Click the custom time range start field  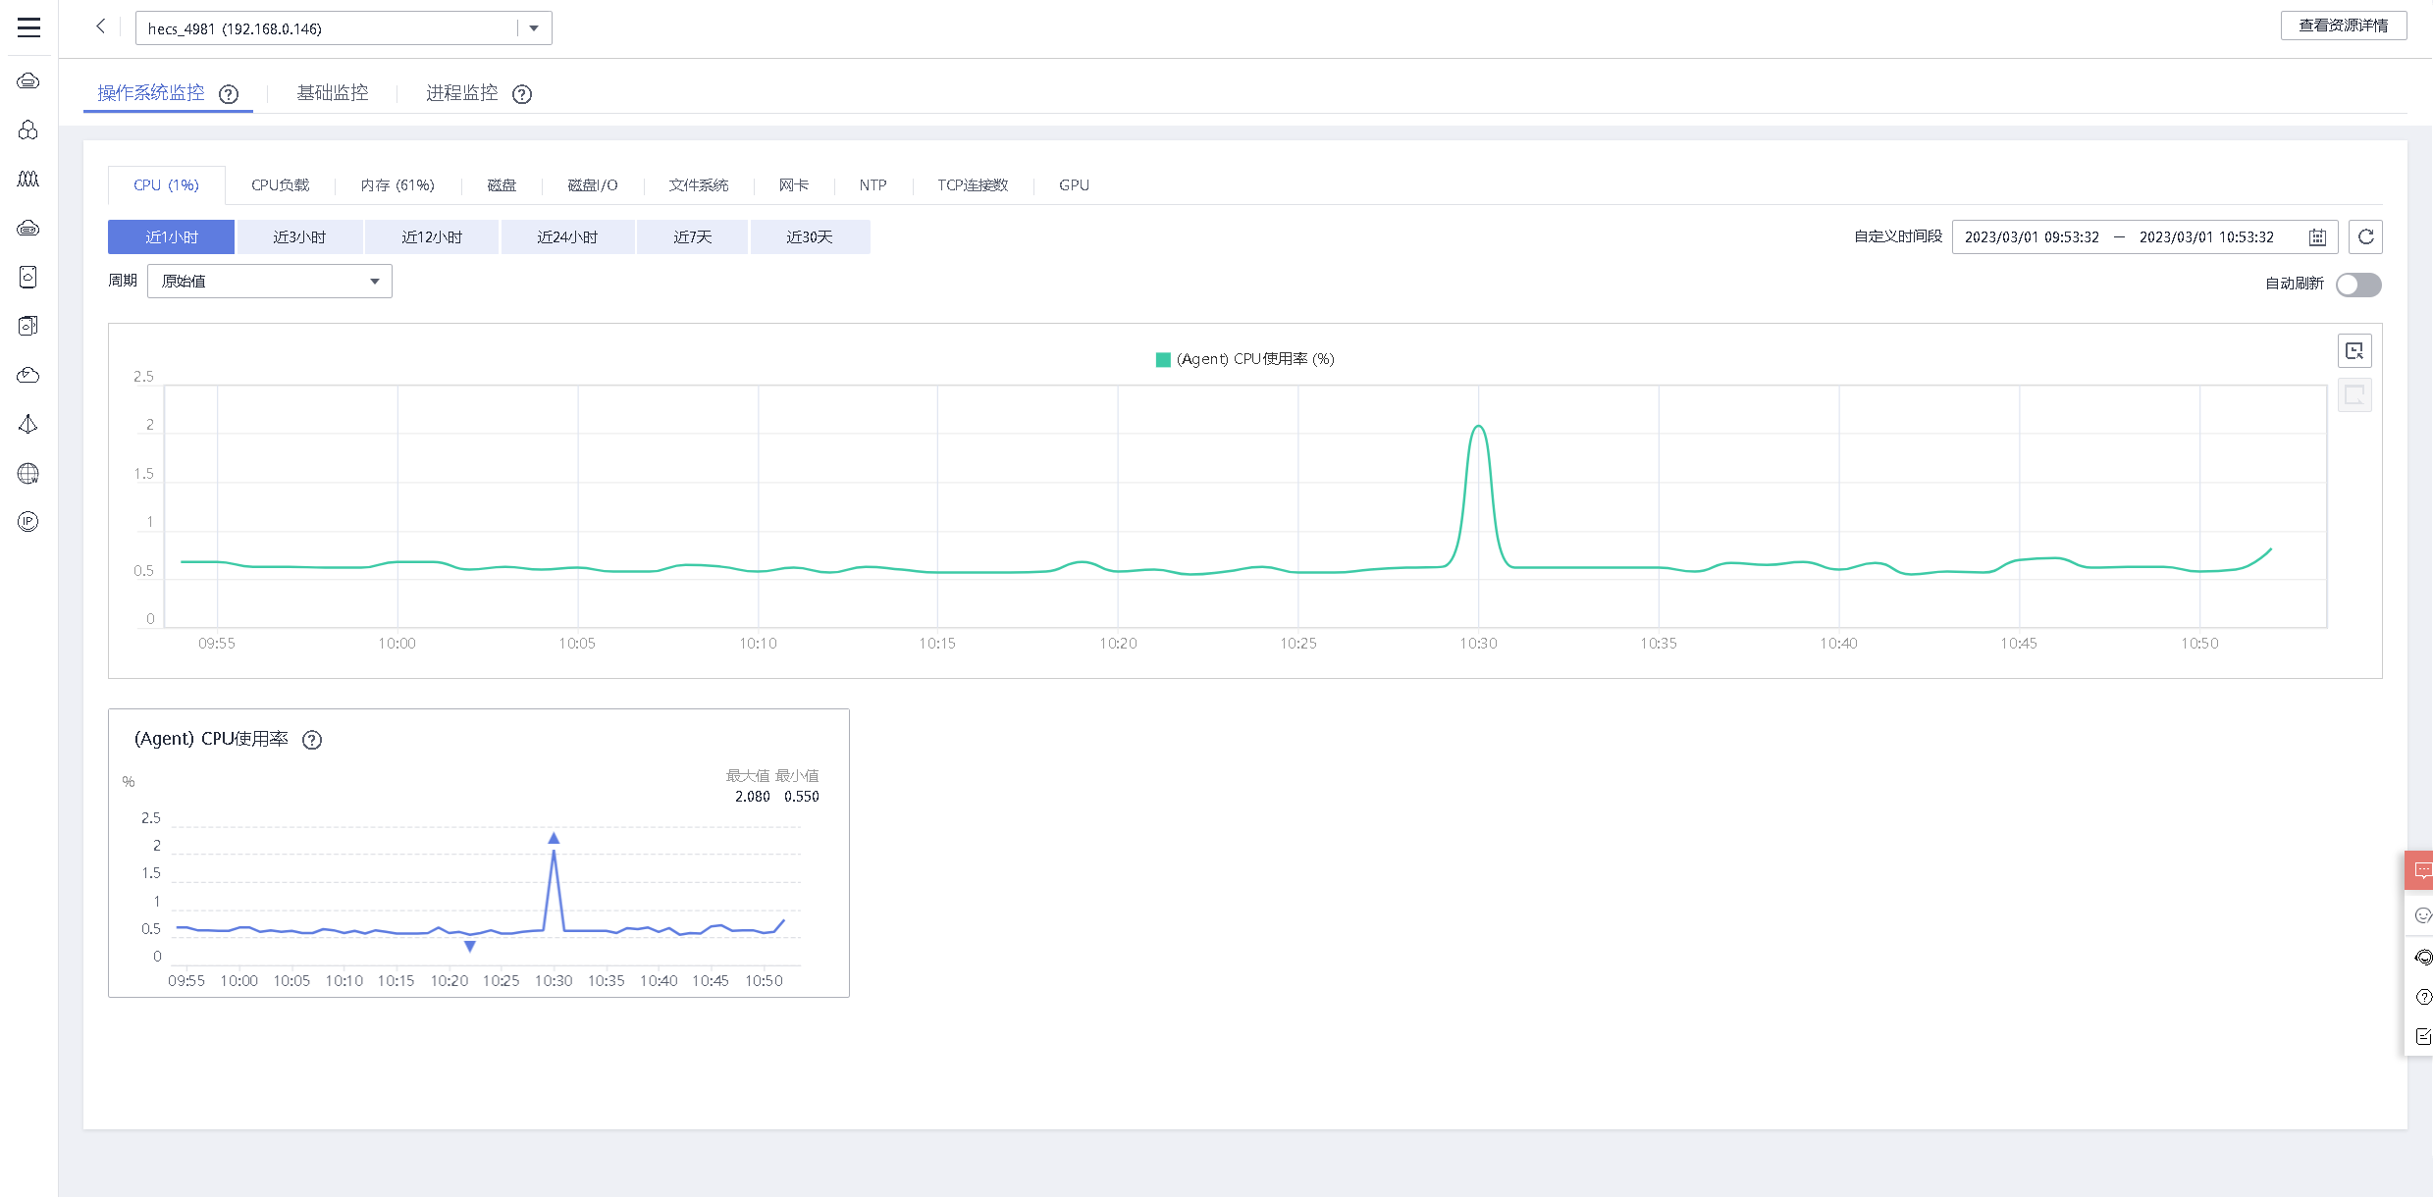[2031, 237]
